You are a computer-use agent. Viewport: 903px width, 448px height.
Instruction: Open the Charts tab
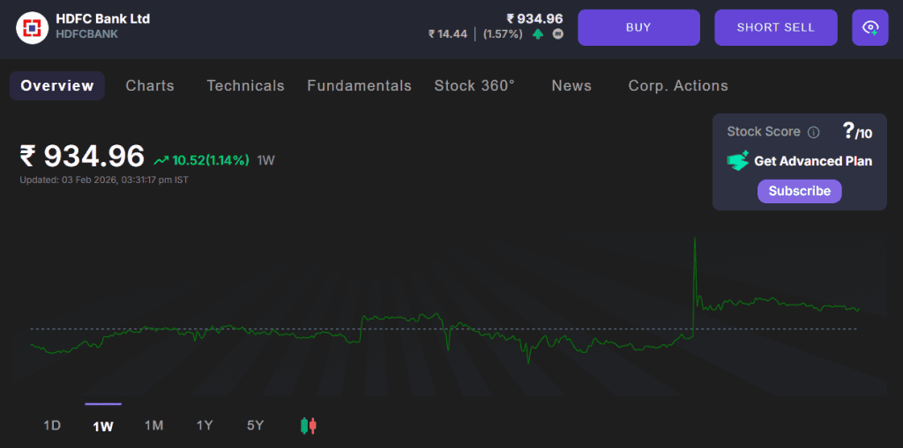150,85
